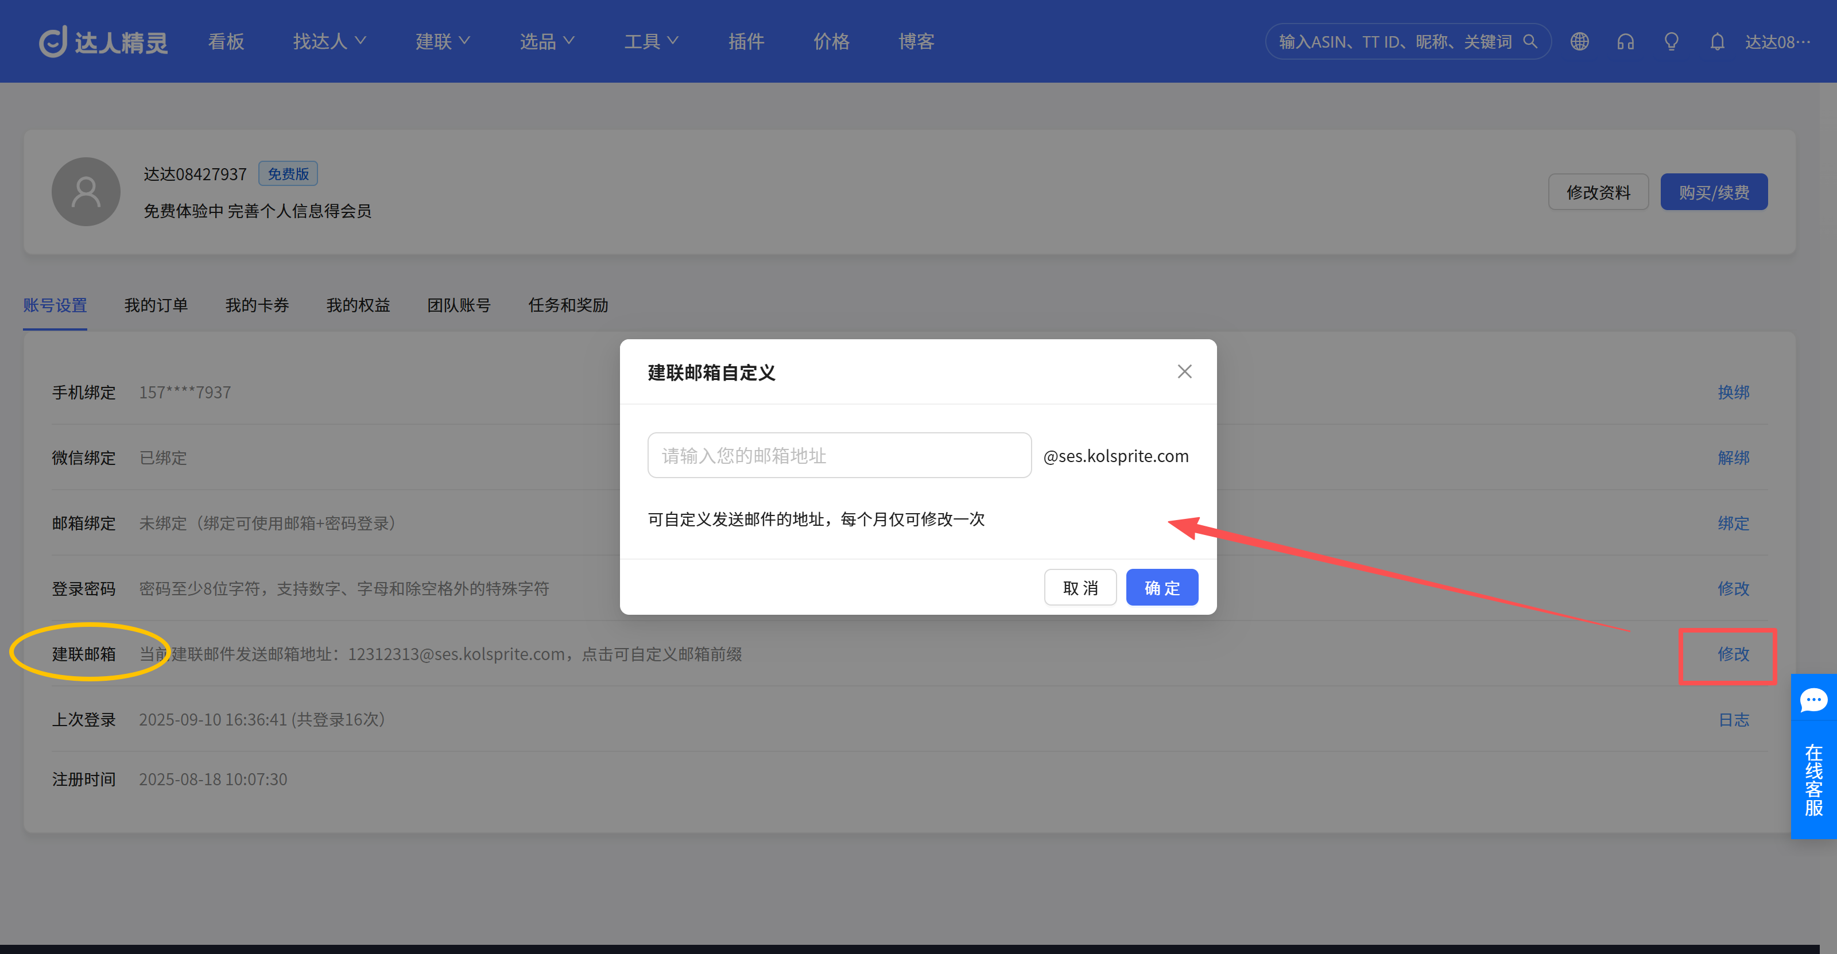Switch to the 我的卡券 tab

[257, 305]
